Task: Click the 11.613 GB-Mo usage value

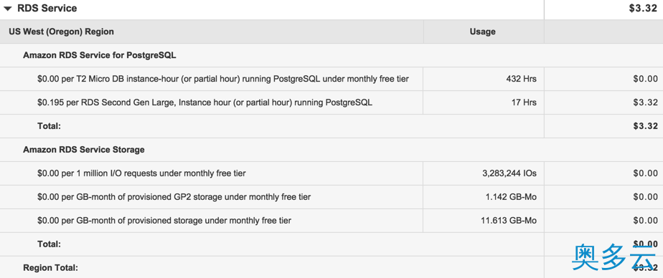Action: pos(509,221)
